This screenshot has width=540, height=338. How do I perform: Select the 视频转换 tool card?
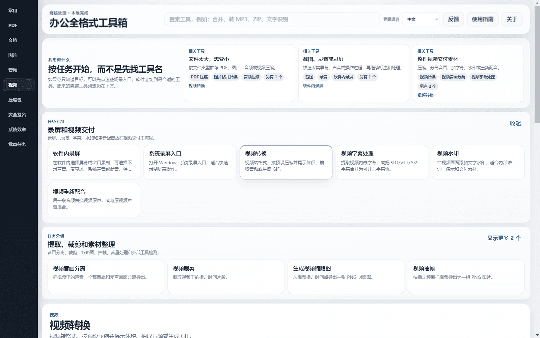click(x=286, y=162)
